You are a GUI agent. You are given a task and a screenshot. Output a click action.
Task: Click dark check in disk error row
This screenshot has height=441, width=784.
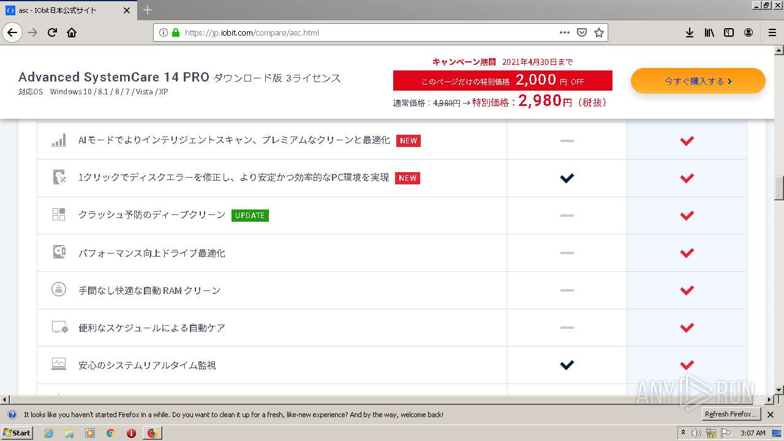[x=567, y=178]
